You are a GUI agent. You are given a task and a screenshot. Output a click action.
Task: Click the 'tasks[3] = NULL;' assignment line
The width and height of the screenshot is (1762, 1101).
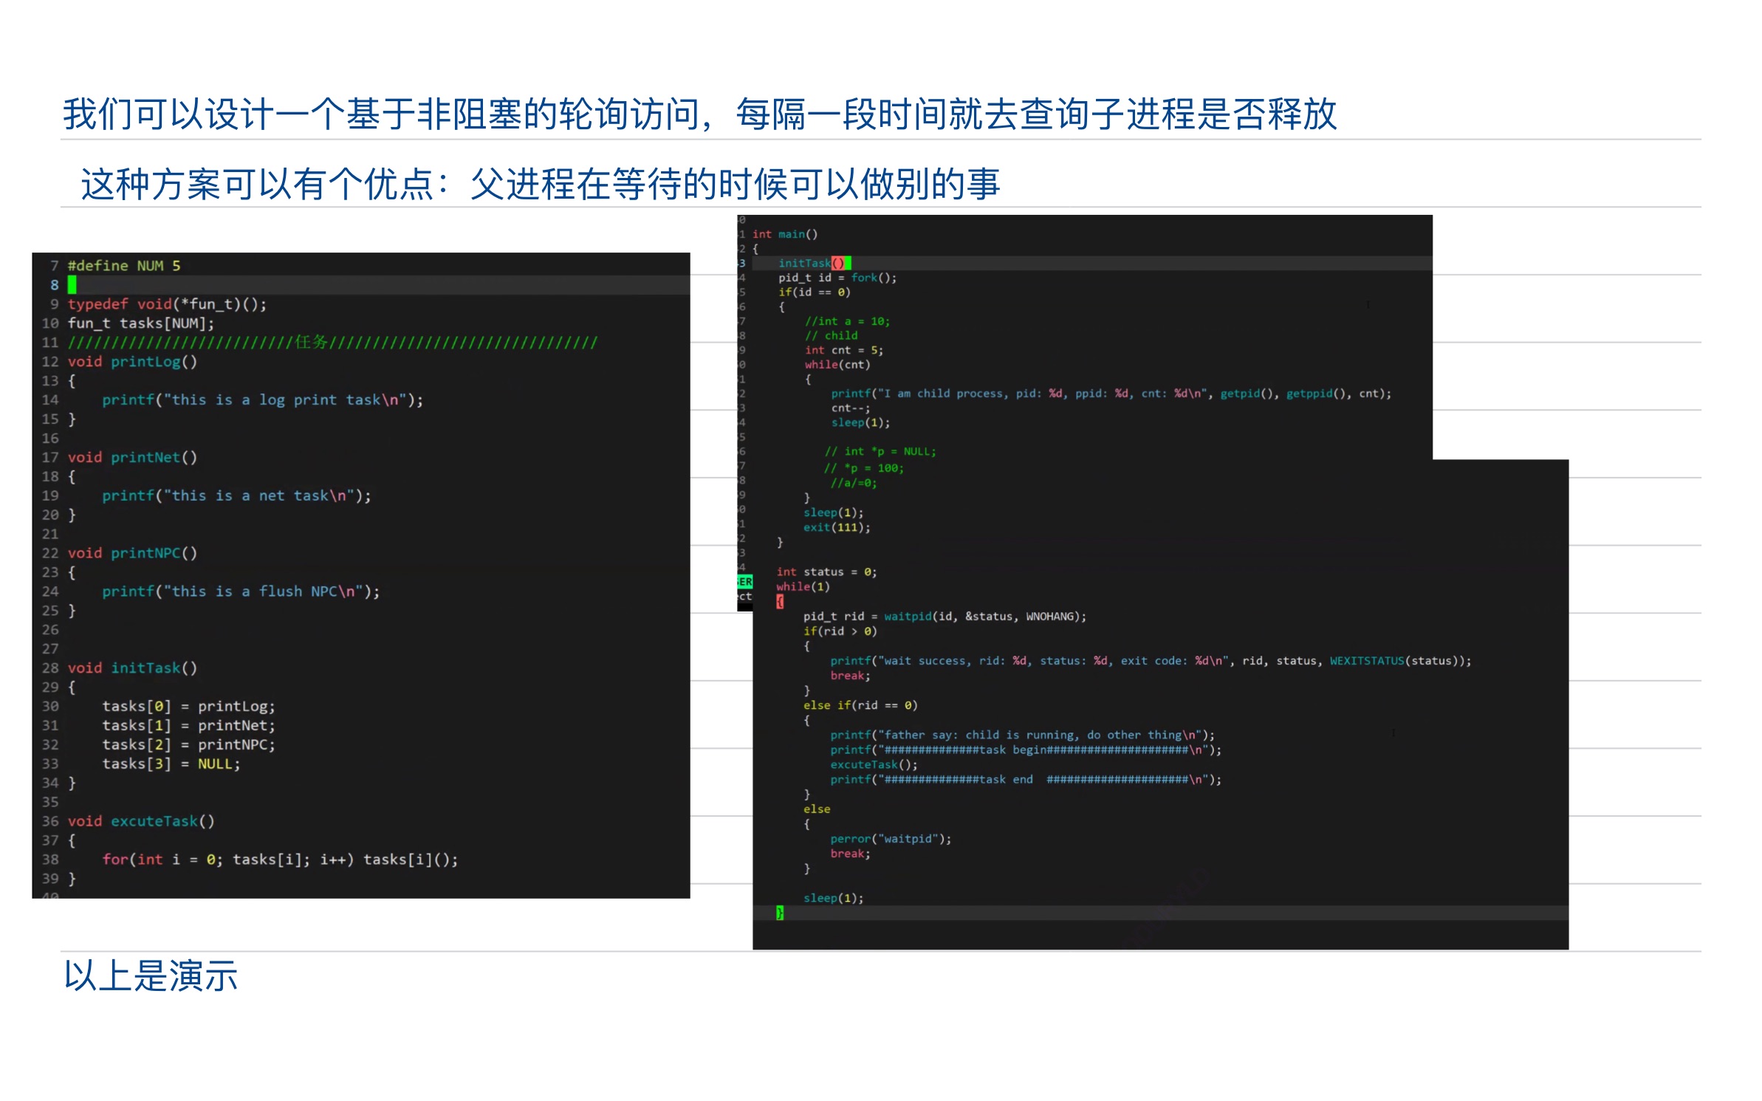171,764
